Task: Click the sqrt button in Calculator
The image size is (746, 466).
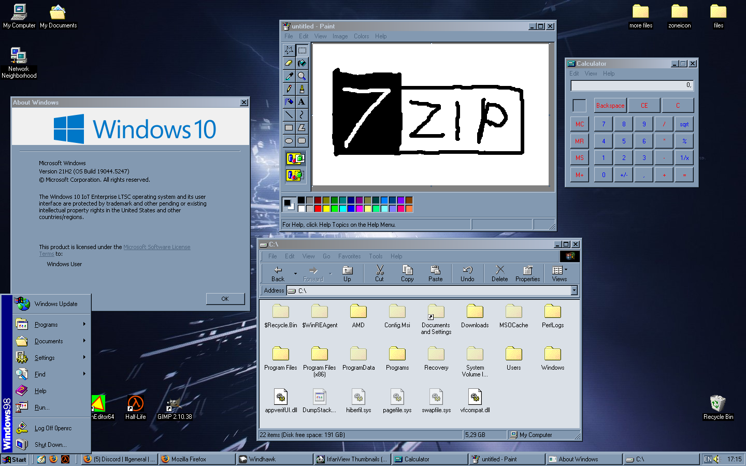Action: [684, 124]
